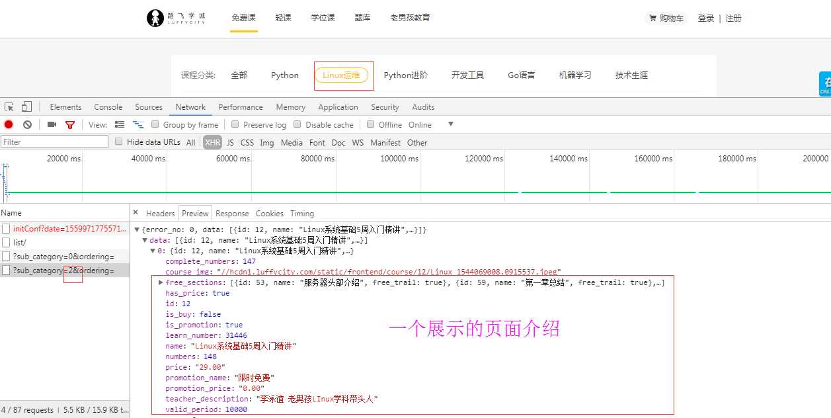Open the Response details tab
The image size is (831, 418).
[x=232, y=214]
